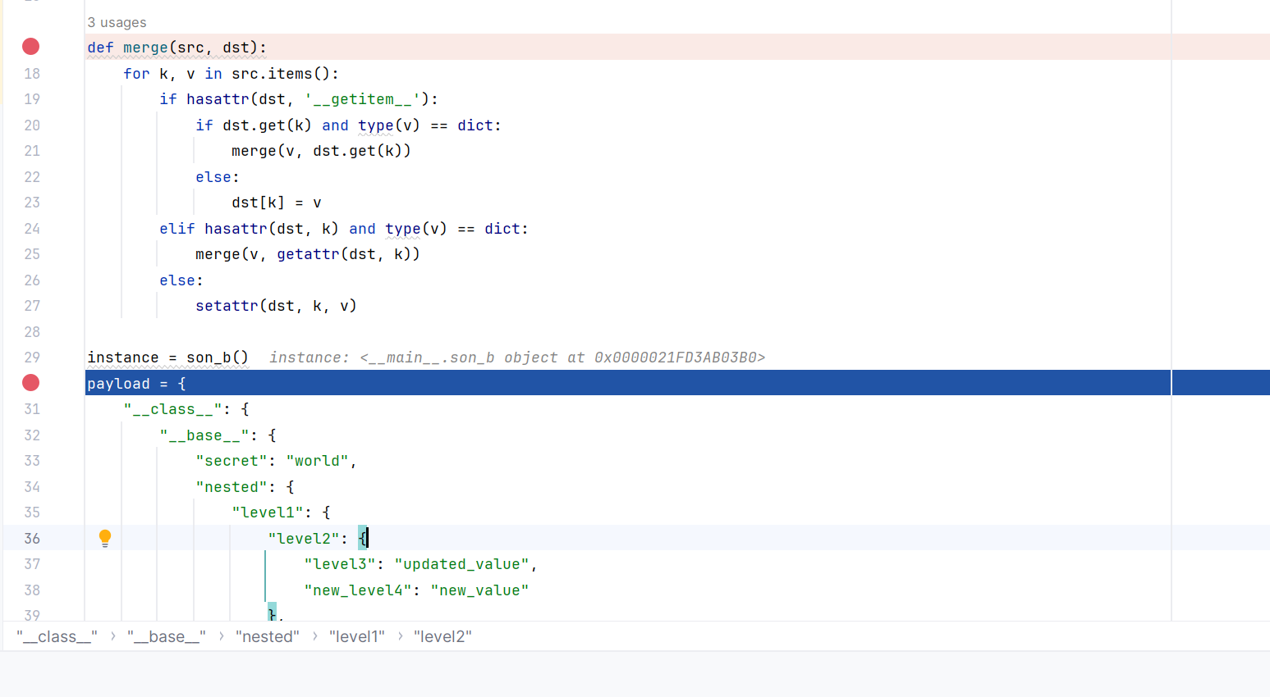The image size is (1270, 697).
Task: Click the red breakpoint on the def merge line
Action: [30, 47]
